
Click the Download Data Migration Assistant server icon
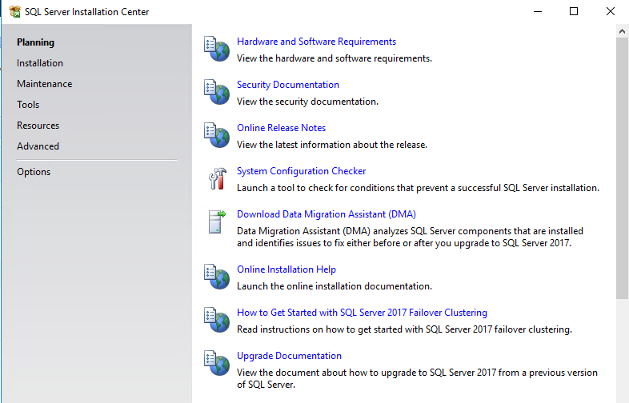coord(217,221)
